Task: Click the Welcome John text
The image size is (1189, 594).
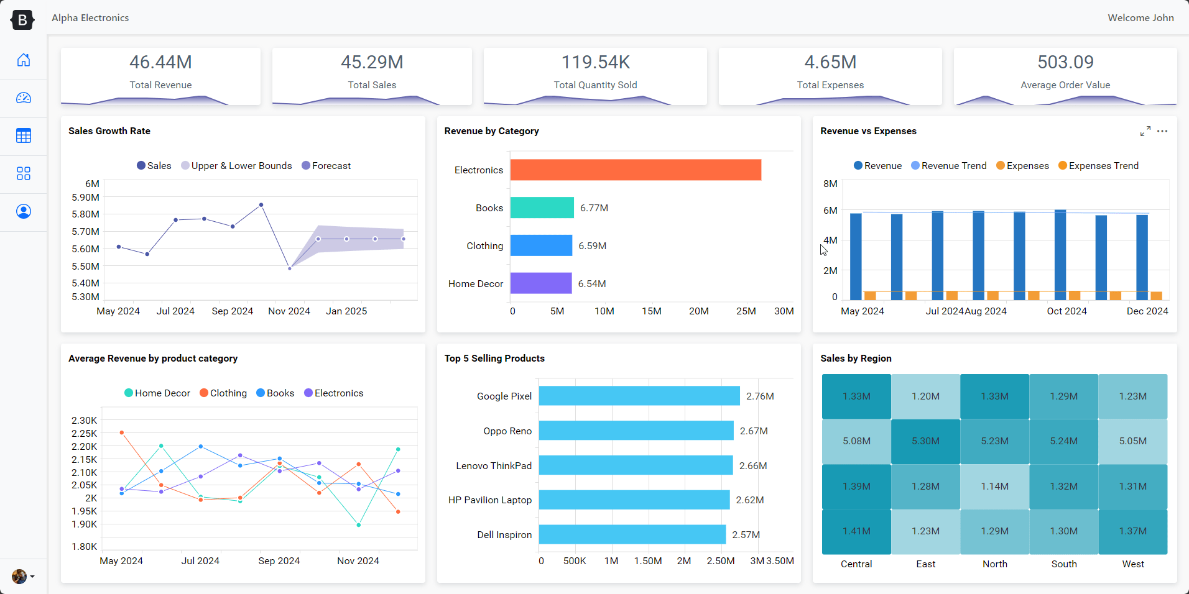Action: pos(1140,18)
